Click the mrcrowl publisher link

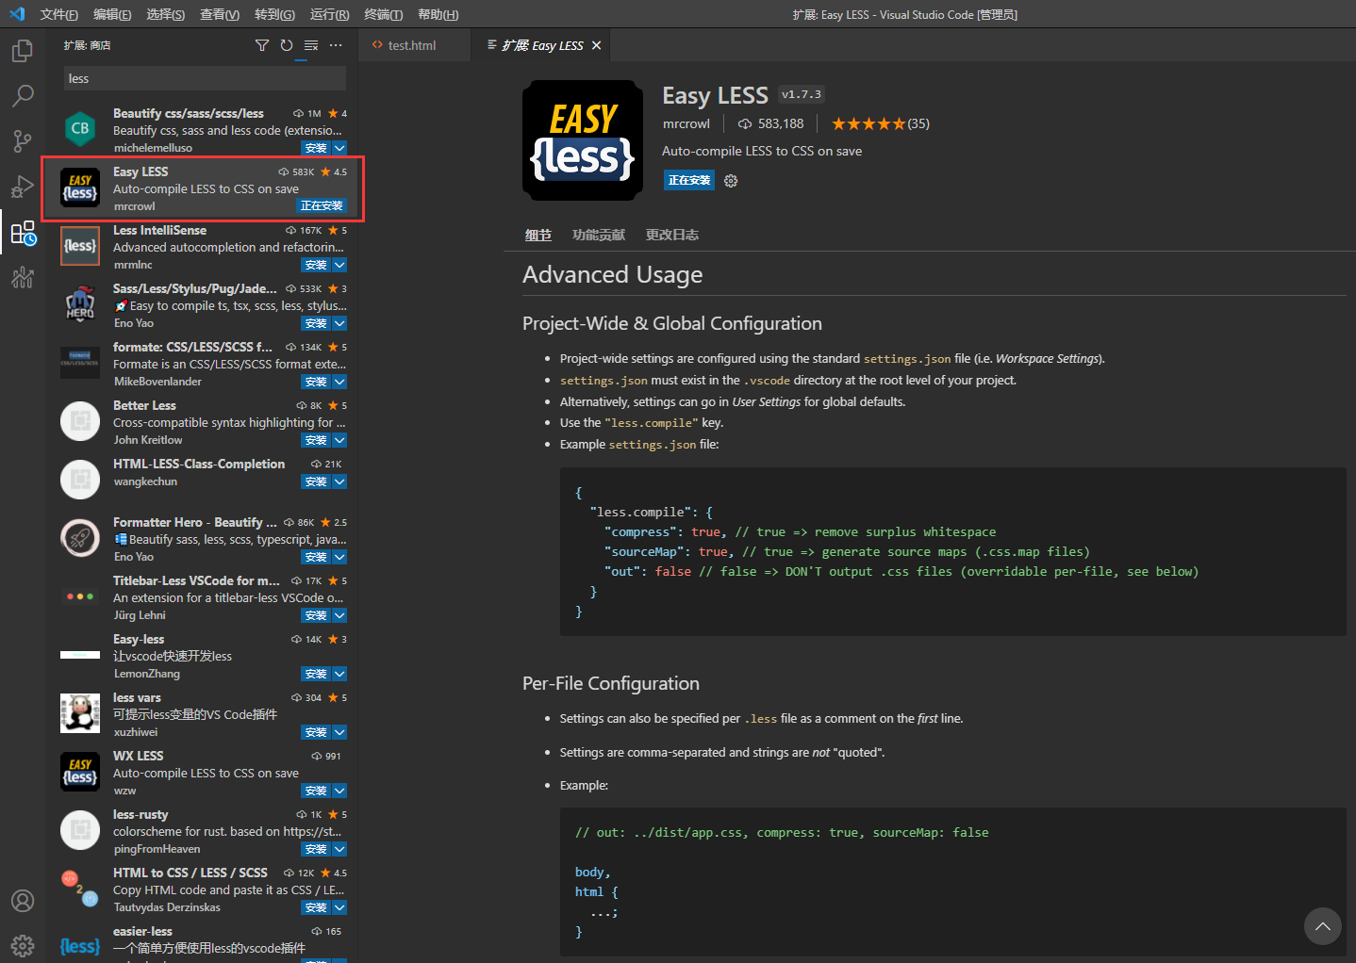point(686,123)
